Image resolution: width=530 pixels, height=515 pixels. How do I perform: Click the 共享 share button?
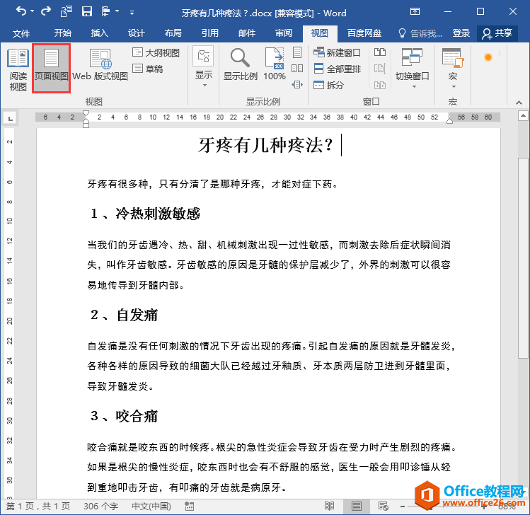pyautogui.click(x=497, y=33)
